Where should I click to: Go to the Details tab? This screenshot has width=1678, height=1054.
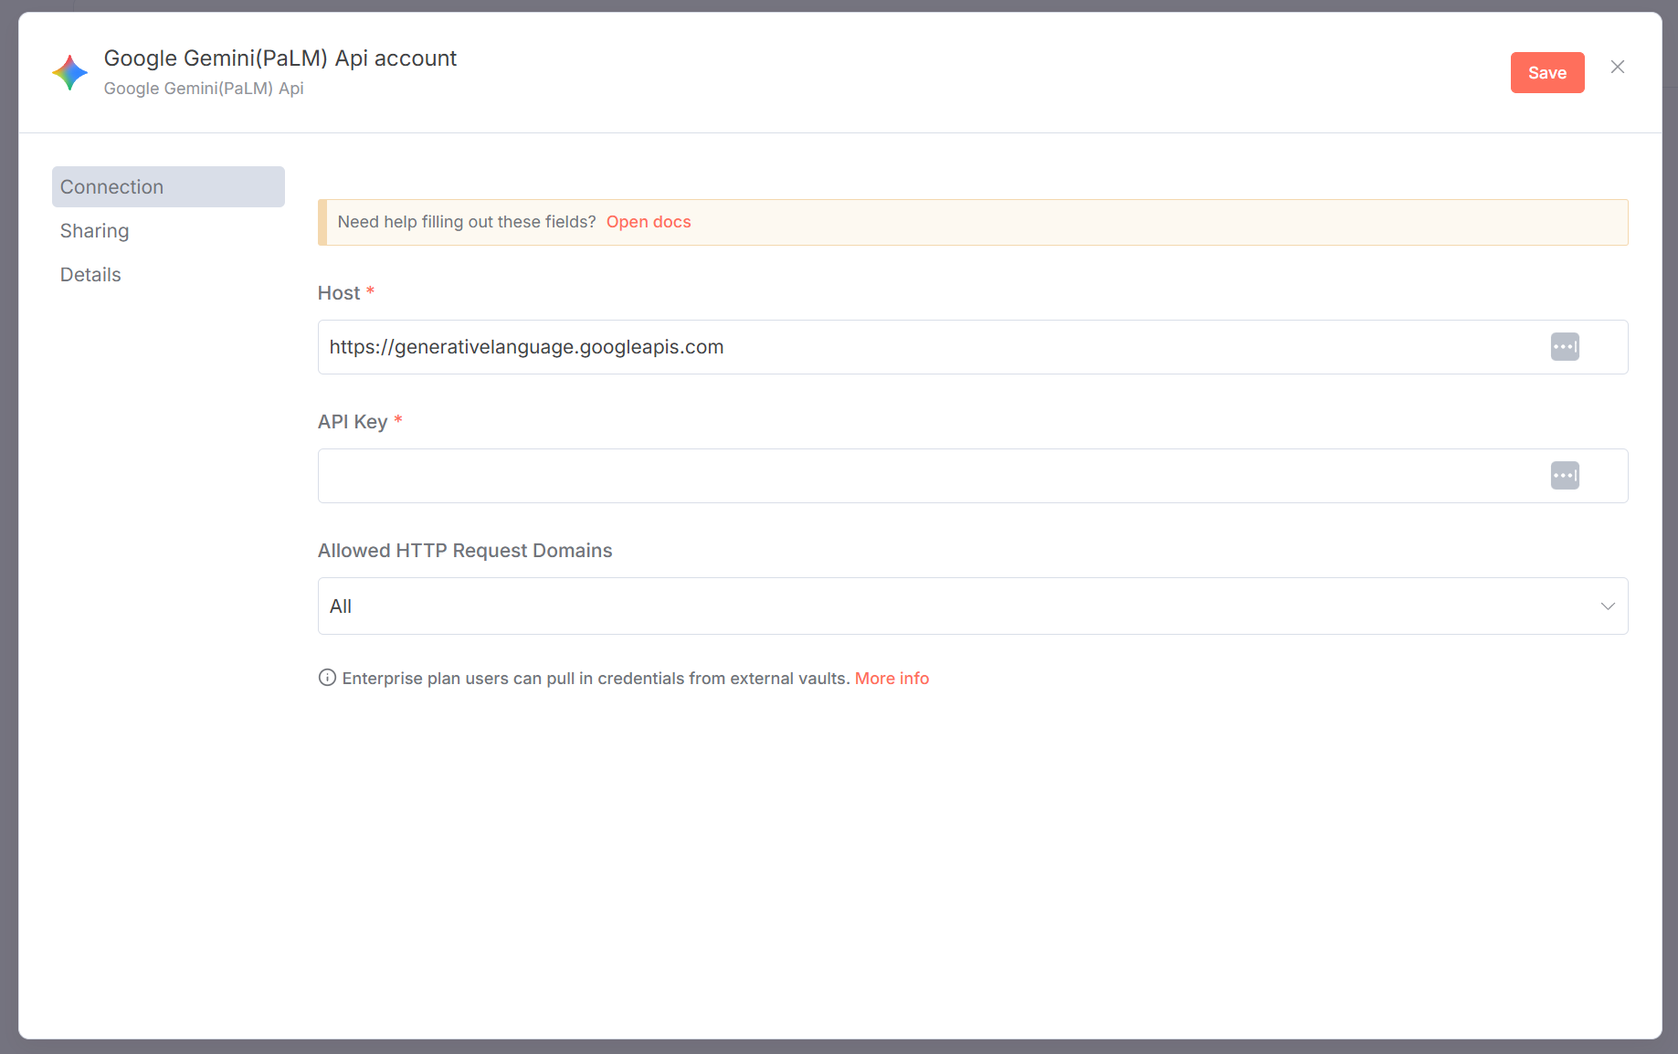90,275
